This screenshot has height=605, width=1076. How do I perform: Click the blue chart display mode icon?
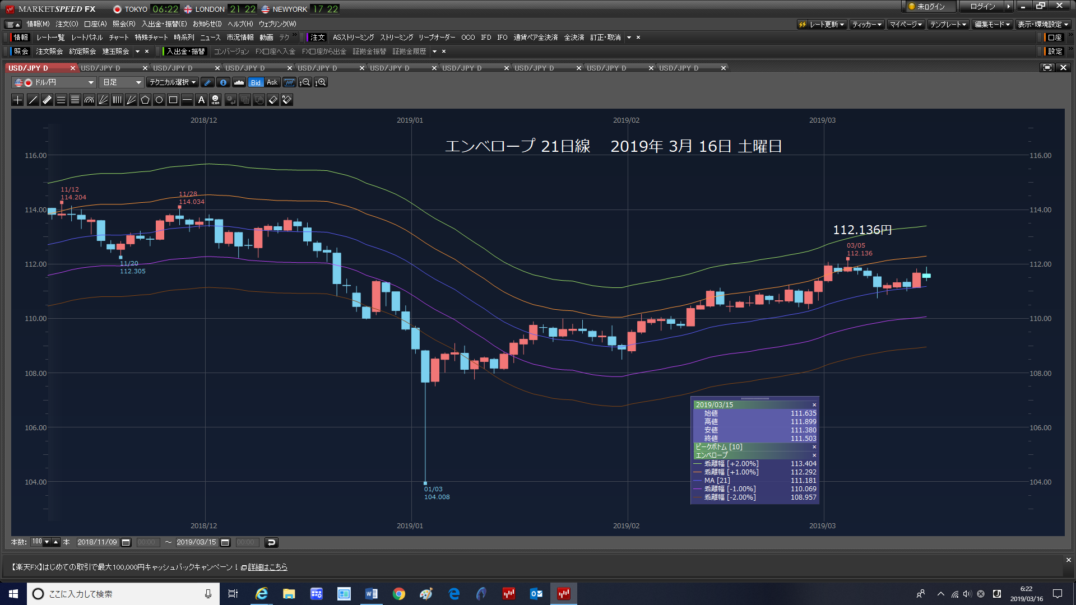coord(289,82)
